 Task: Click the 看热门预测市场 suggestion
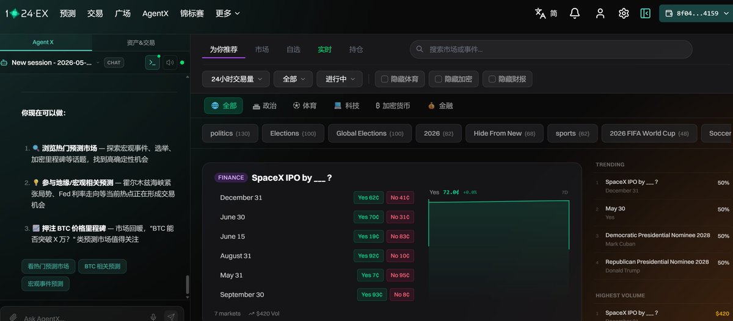pyautogui.click(x=49, y=266)
